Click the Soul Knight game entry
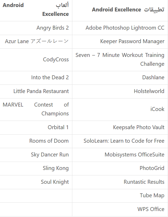Image resolution: width=168 pixels, height=217 pixels. coord(55,182)
